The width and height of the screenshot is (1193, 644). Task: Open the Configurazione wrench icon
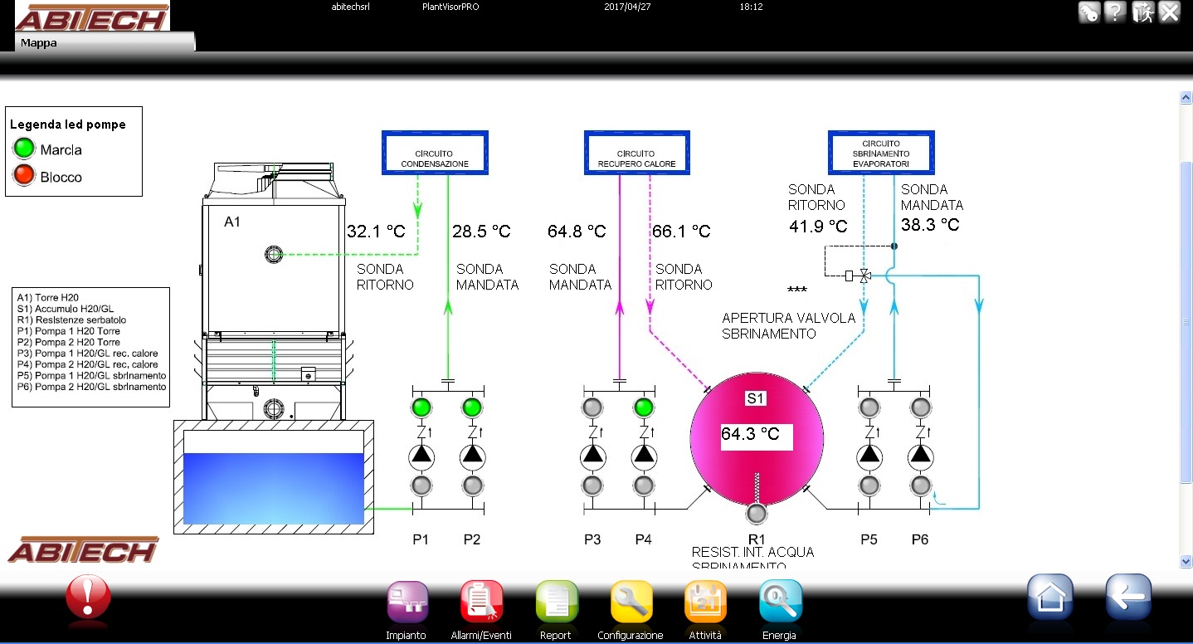(x=631, y=603)
